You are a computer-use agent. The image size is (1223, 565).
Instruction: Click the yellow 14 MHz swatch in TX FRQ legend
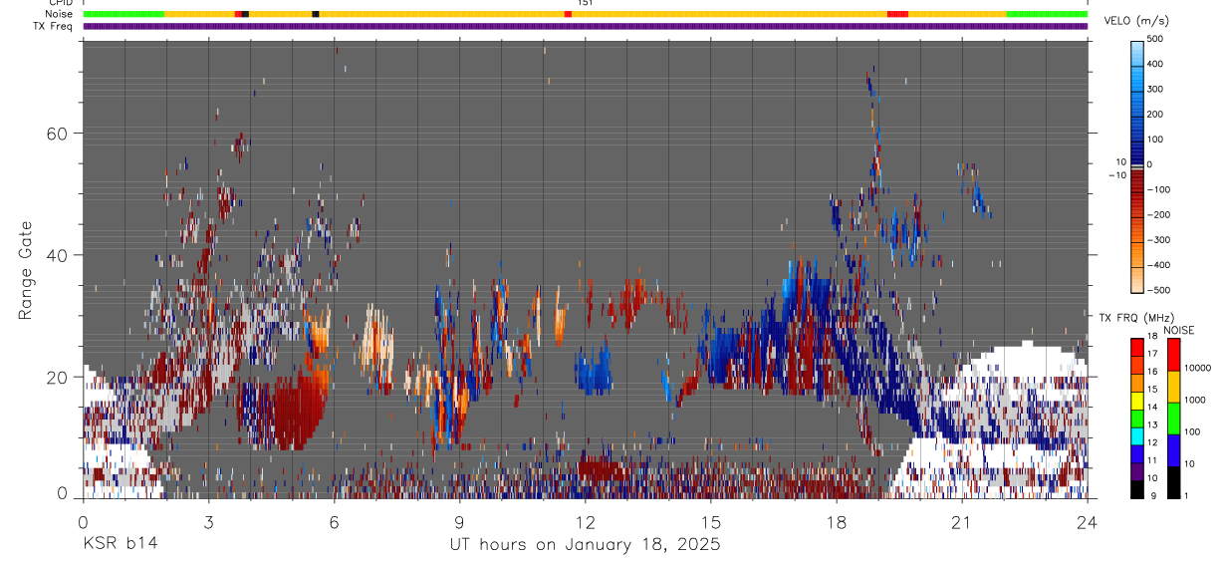[1136, 407]
